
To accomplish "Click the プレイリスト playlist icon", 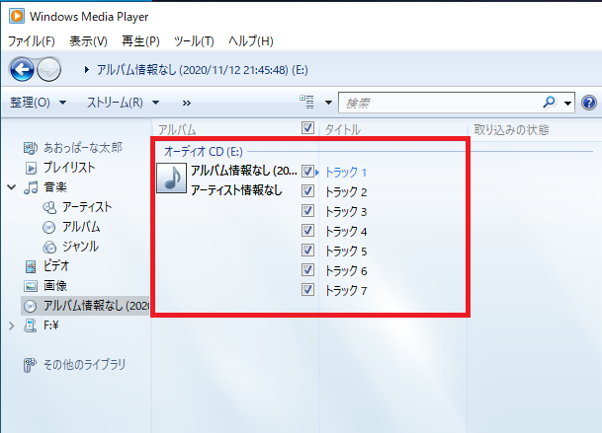I will pos(31,168).
